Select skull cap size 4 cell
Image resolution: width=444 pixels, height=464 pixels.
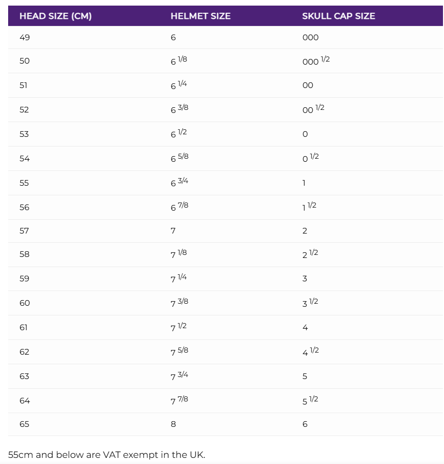click(x=305, y=327)
